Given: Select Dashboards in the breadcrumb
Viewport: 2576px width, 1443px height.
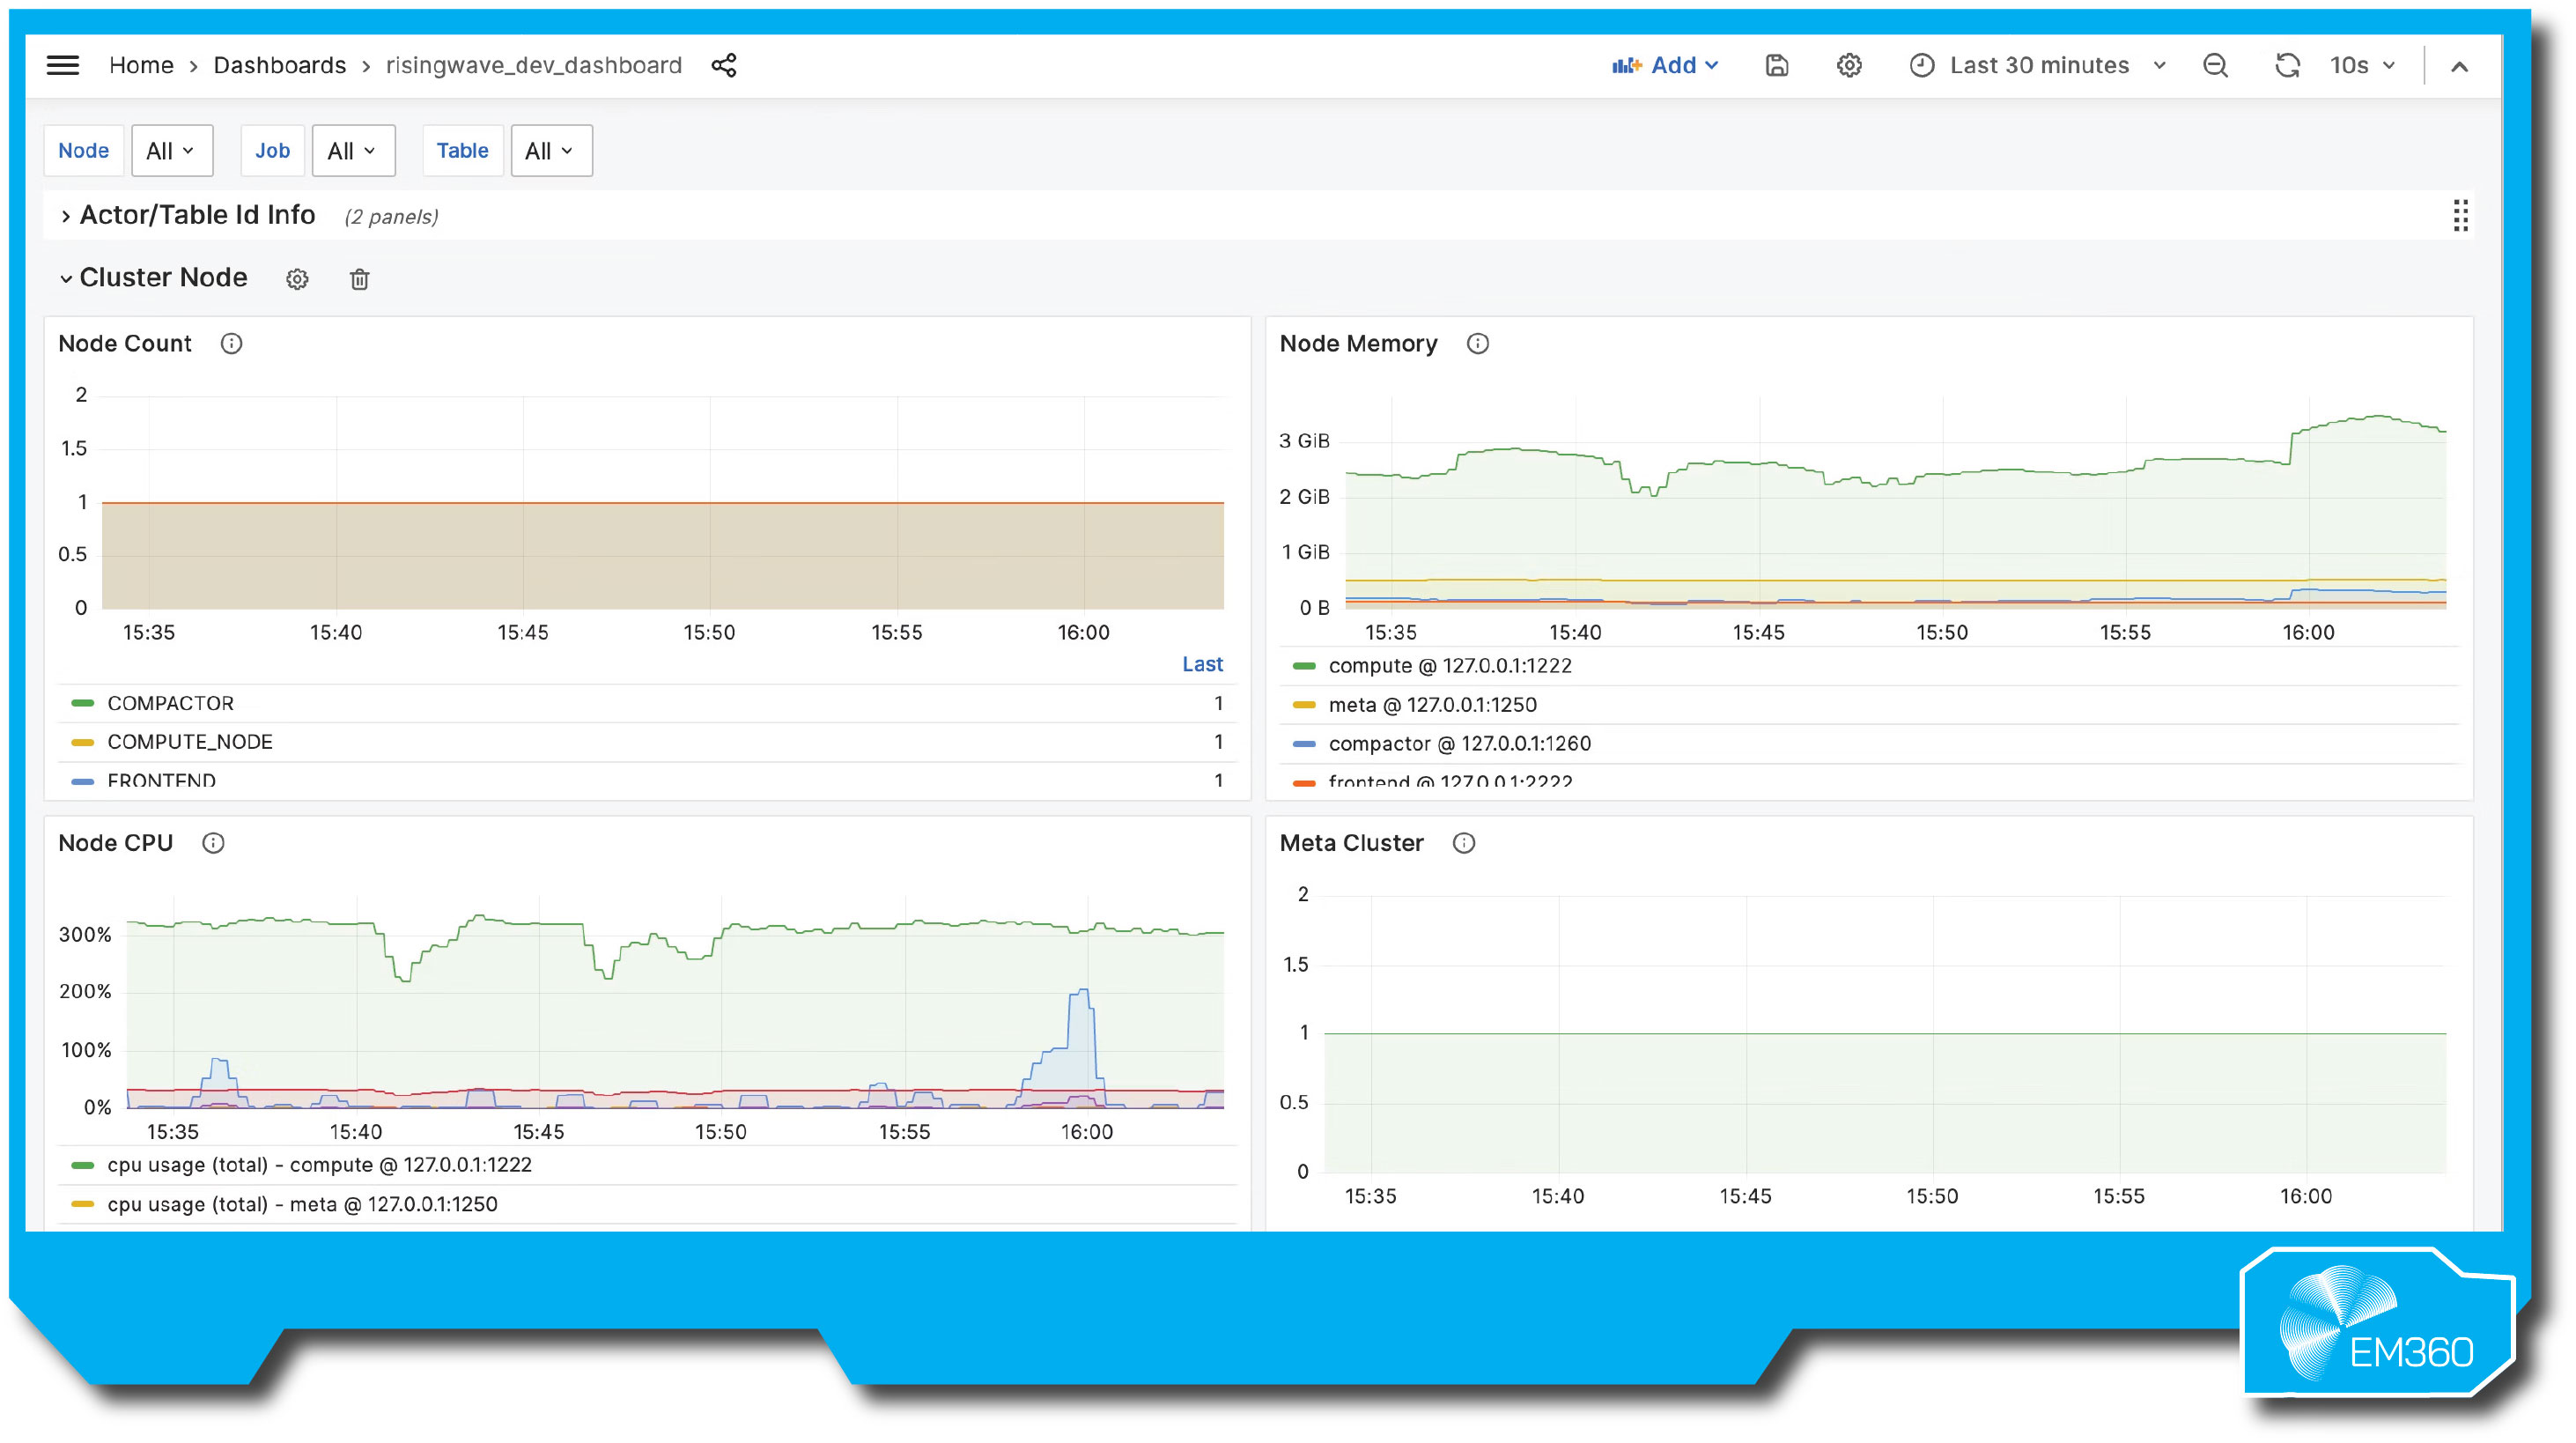Looking at the screenshot, I should (x=279, y=65).
